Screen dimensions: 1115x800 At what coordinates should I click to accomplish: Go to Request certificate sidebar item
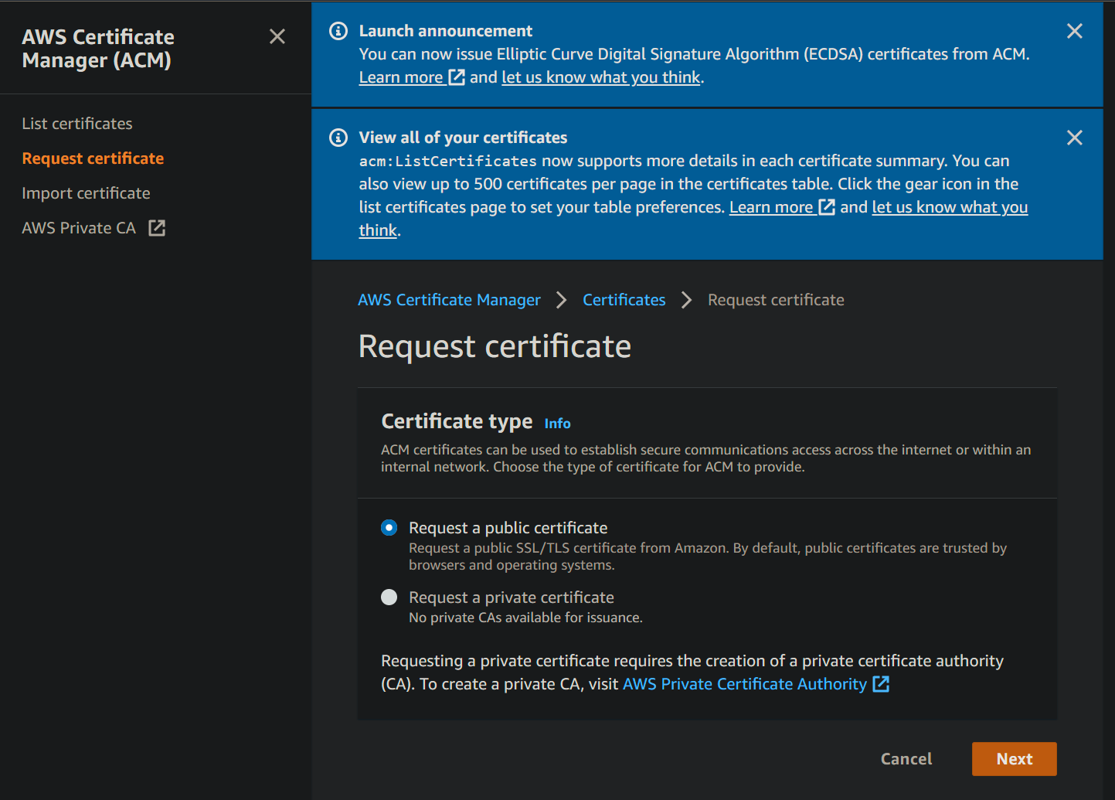[x=93, y=158]
